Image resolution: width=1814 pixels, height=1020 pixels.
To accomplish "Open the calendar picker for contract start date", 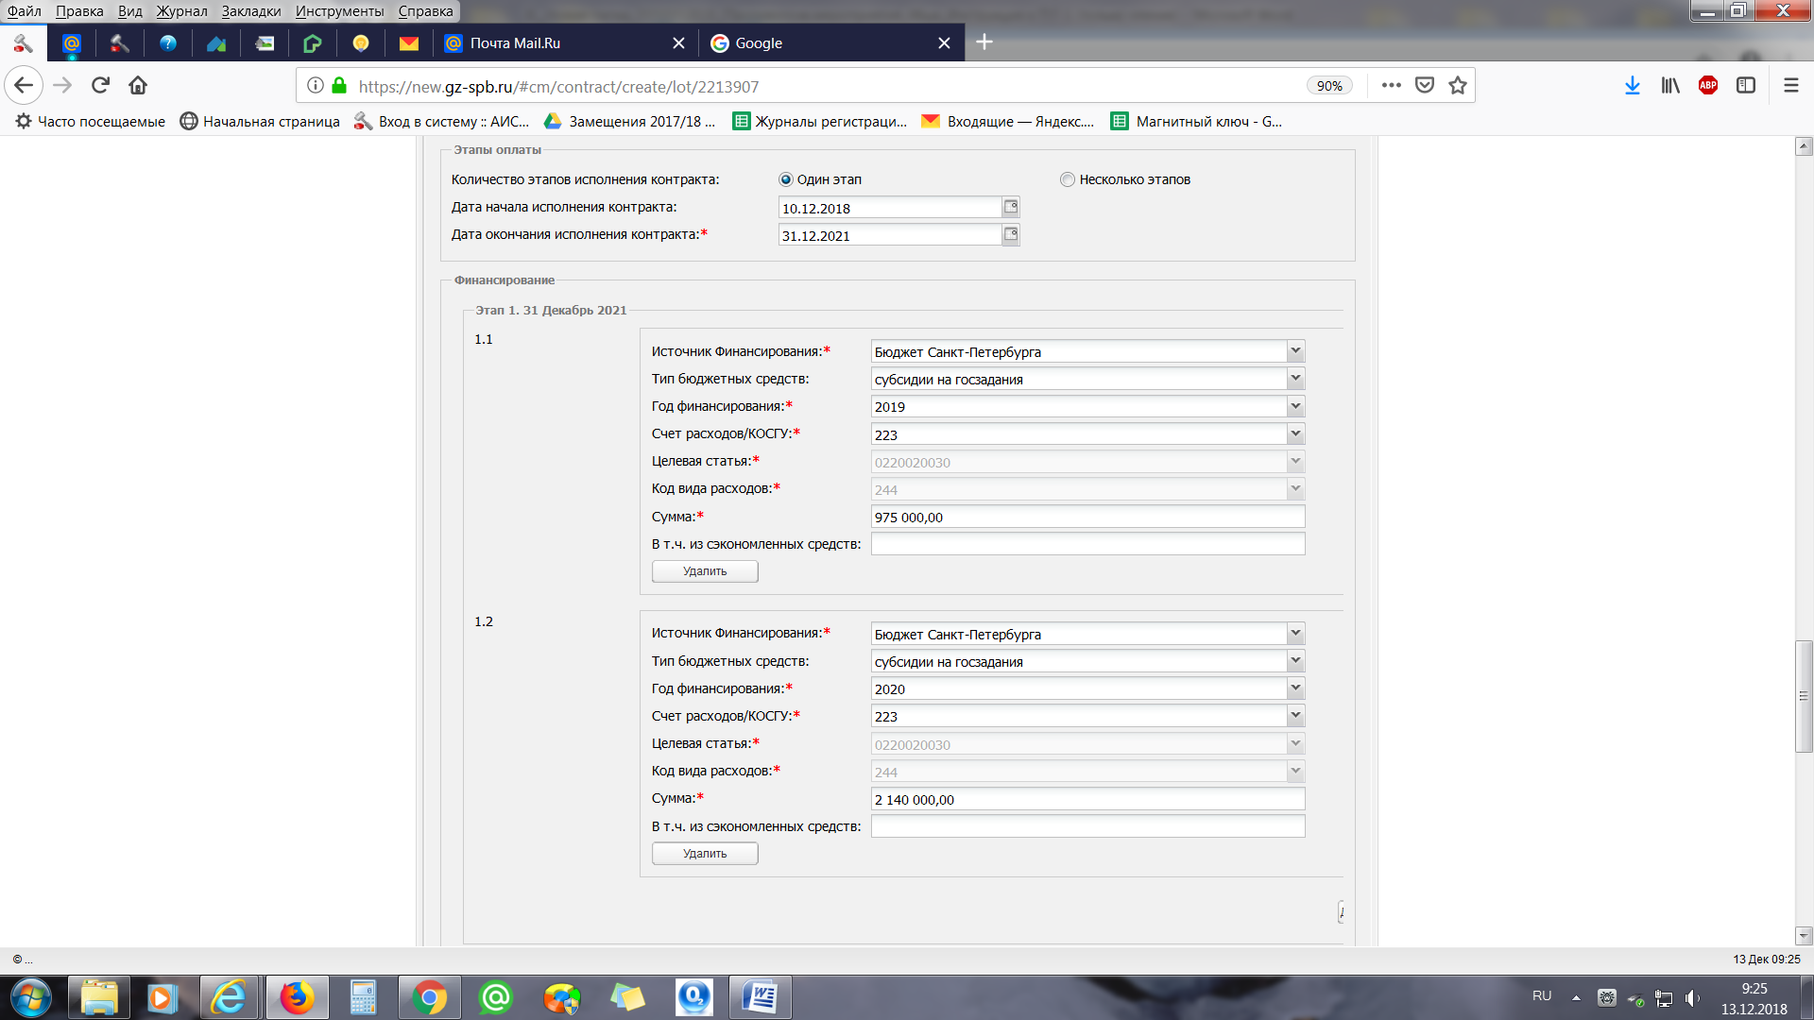I will 1010,207.
